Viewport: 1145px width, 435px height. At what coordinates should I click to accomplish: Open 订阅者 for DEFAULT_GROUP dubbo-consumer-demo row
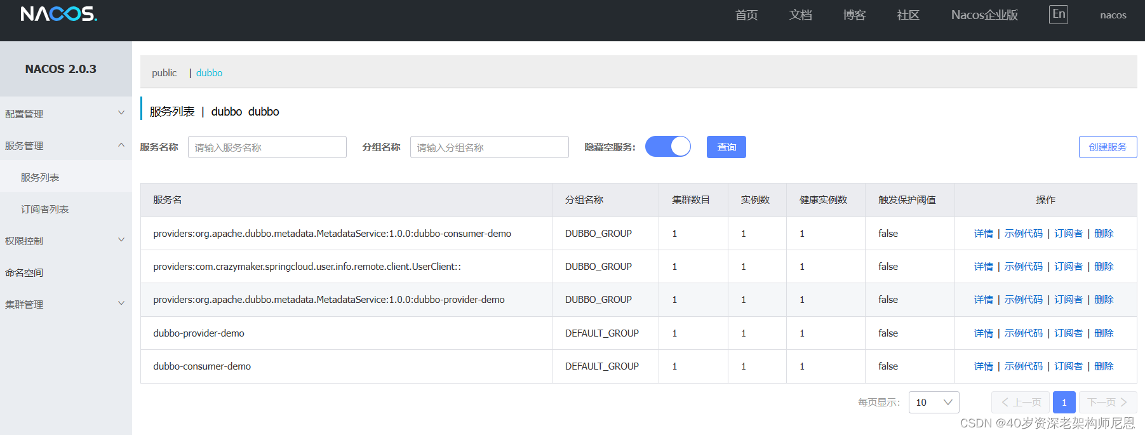(x=1068, y=366)
